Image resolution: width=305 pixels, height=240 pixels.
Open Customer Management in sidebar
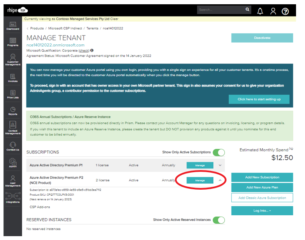click(x=13, y=60)
